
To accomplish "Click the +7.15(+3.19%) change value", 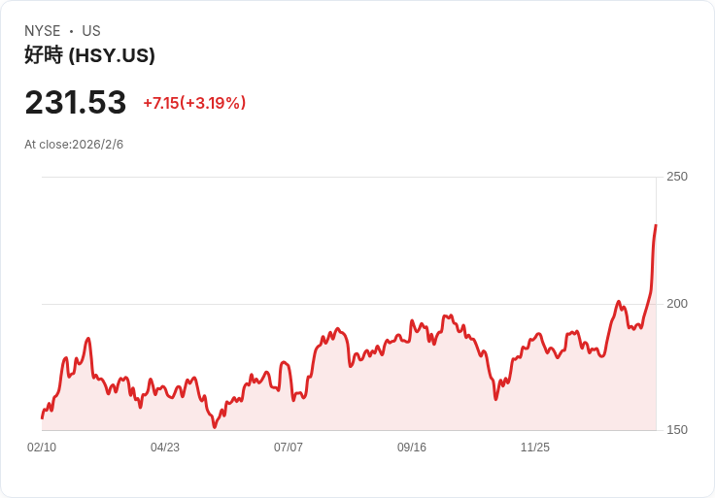I will (194, 103).
